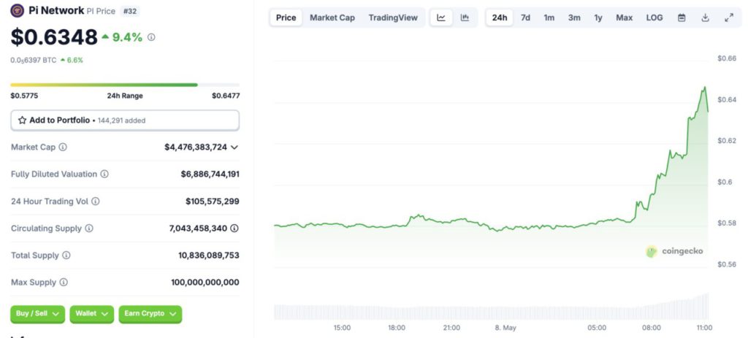This screenshot has height=338, width=748.
Task: Click the 0.0₅6397 BTC price text
Action: (34, 60)
